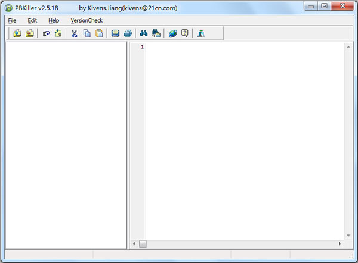Open the File menu
The width and height of the screenshot is (358, 263).
pos(12,20)
